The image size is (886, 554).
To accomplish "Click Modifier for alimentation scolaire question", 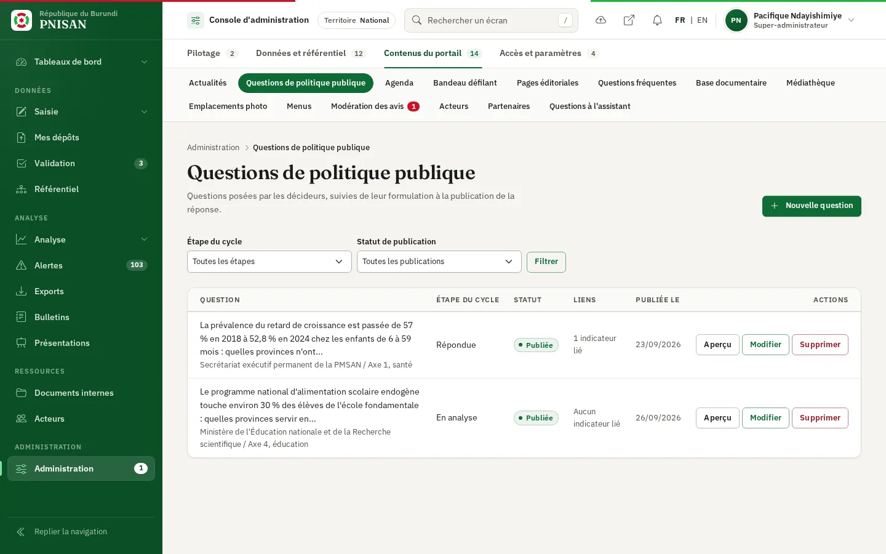I will 765,418.
